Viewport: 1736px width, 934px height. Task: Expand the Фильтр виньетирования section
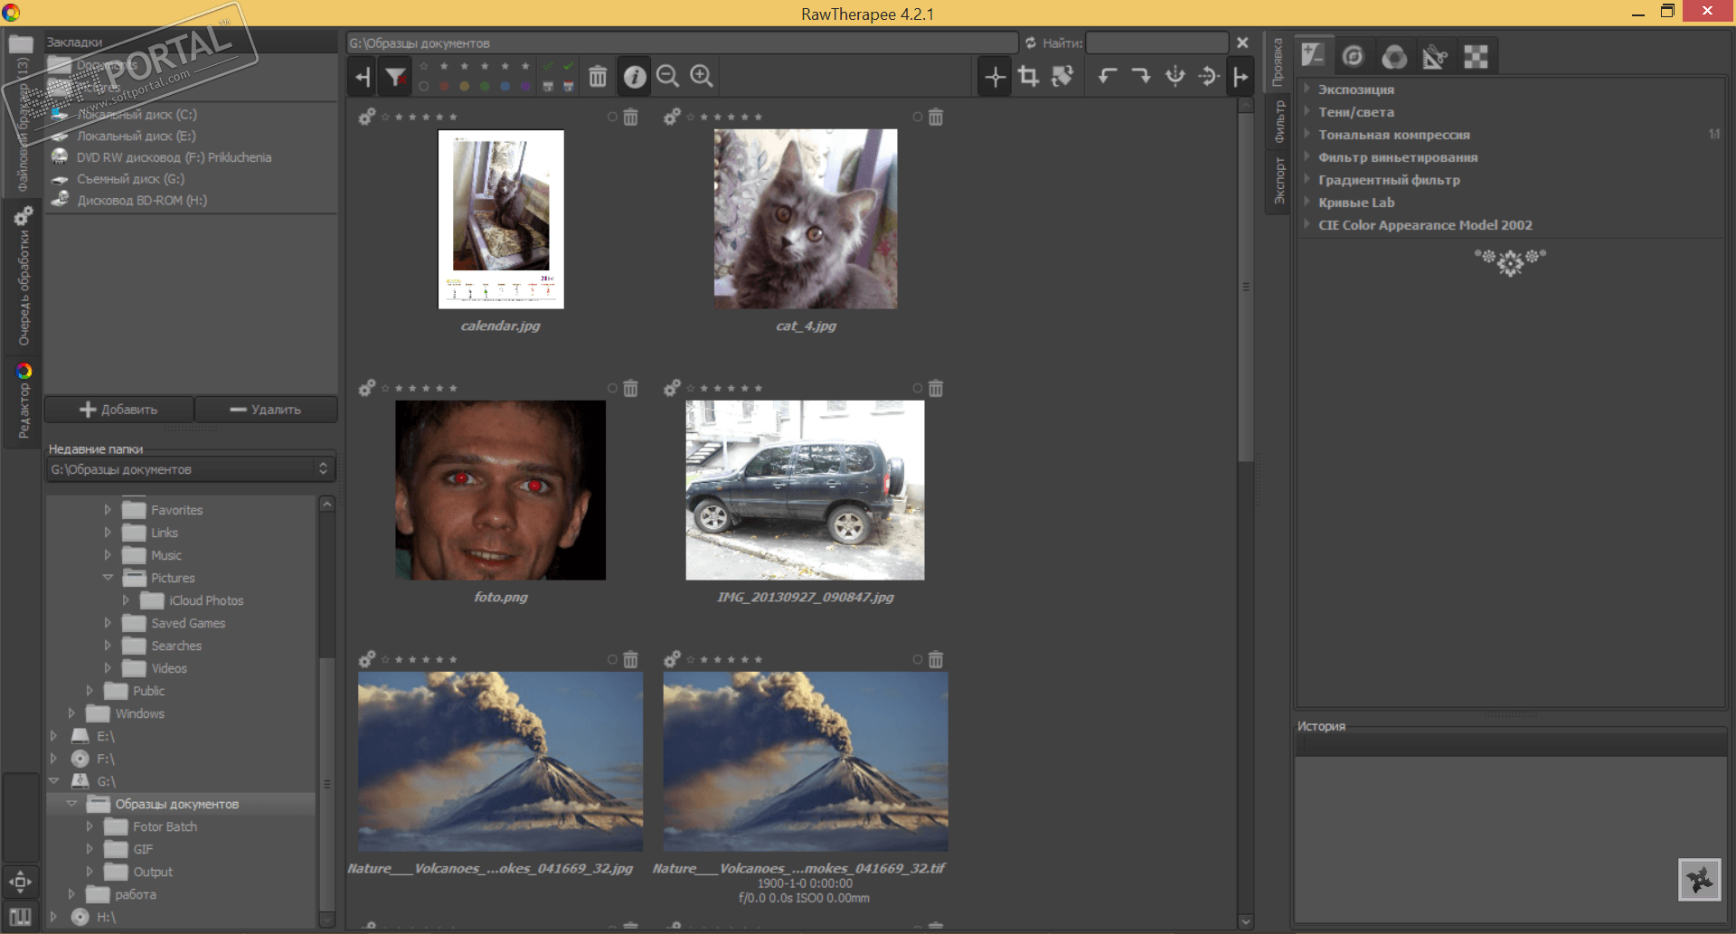[x=1397, y=156]
